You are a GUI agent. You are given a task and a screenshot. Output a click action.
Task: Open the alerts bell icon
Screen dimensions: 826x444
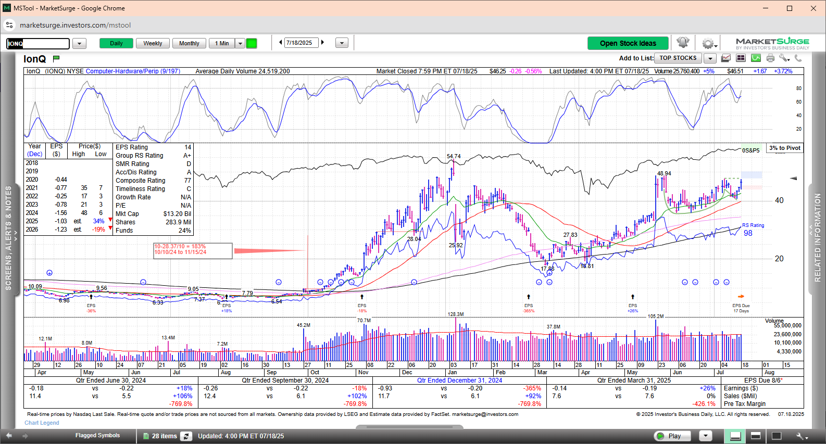pyautogui.click(x=683, y=43)
